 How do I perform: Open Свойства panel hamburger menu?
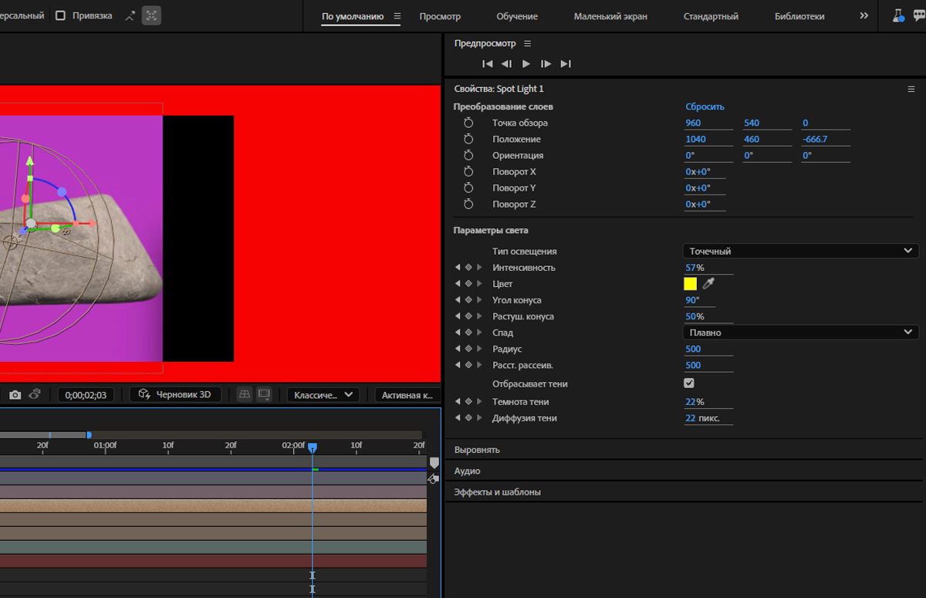[911, 90]
